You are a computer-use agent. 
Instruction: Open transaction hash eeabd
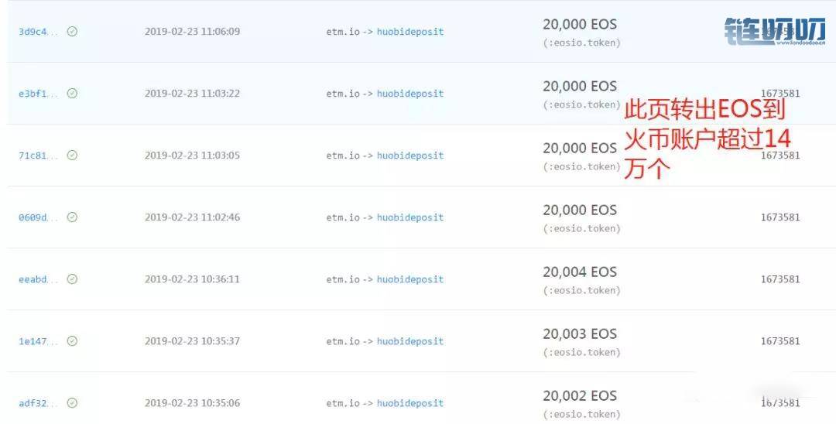[x=38, y=279]
